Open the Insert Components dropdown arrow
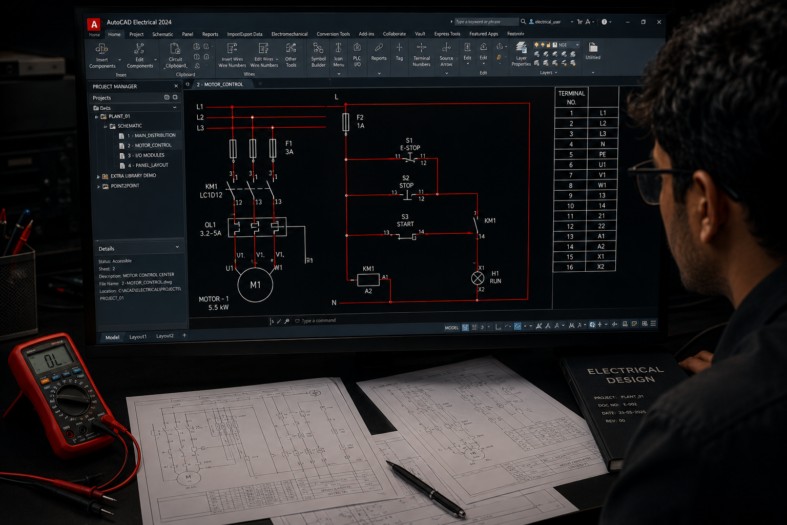Viewport: 787px width, 525px height. 120,60
